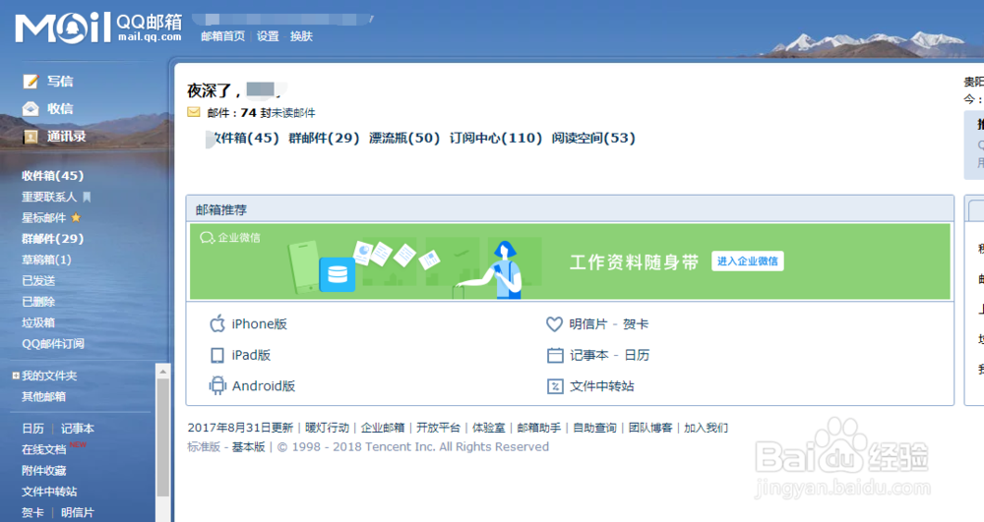984x522 pixels.
Task: Click the open envelope icon beside 收信
Action: pos(31,109)
